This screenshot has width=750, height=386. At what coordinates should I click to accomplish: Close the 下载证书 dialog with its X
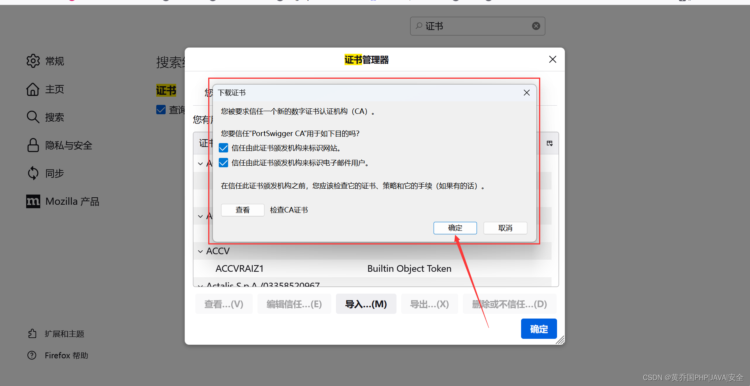tap(527, 93)
